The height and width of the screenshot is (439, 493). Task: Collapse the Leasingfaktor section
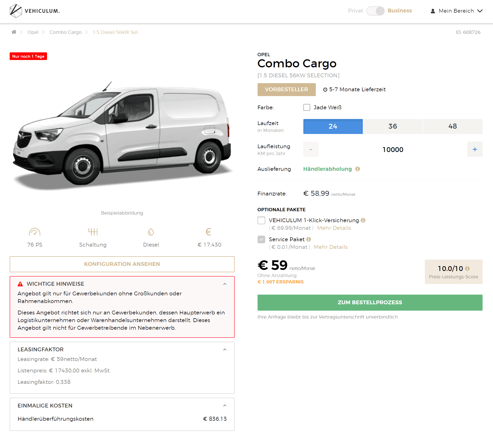tap(225, 350)
